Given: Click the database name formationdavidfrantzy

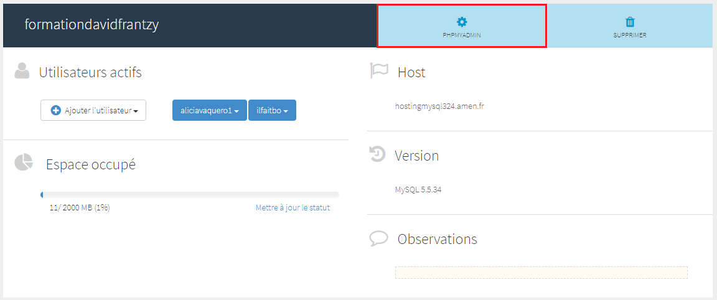Looking at the screenshot, I should tap(91, 25).
